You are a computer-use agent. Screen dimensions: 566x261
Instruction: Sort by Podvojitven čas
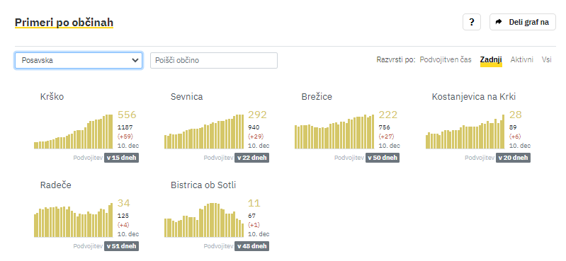(446, 60)
